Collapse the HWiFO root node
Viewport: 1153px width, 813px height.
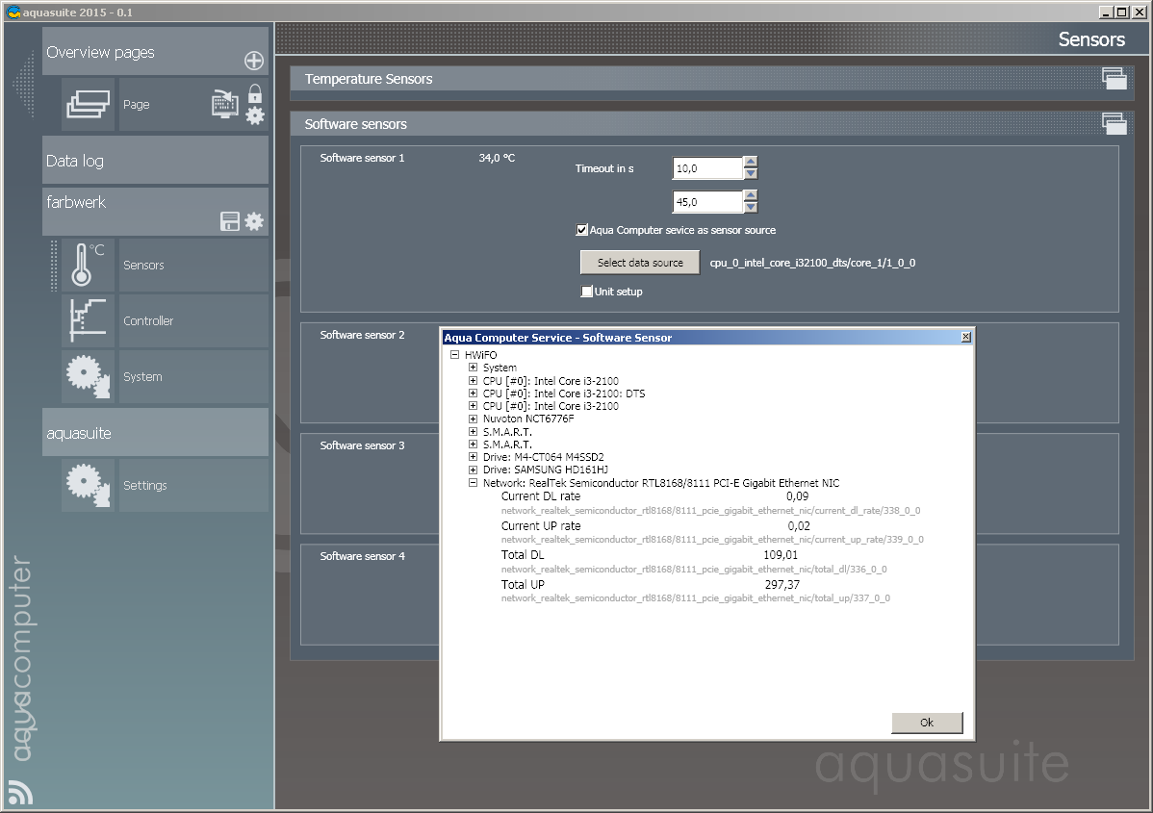pyautogui.click(x=455, y=354)
